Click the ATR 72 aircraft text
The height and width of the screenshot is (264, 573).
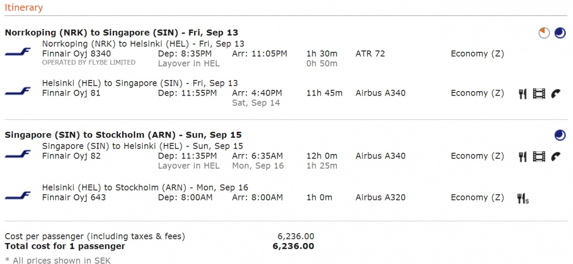370,54
